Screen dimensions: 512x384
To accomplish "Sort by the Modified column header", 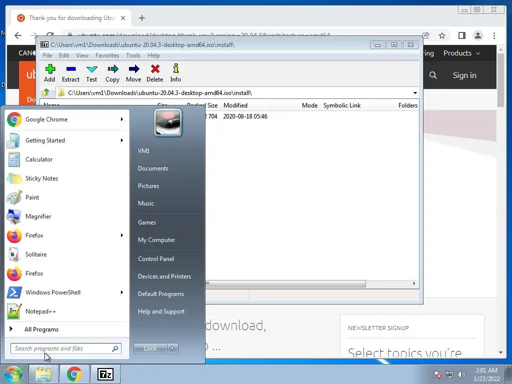I will click(245, 105).
